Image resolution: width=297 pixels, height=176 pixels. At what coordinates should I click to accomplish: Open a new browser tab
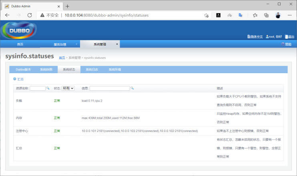click(67, 6)
